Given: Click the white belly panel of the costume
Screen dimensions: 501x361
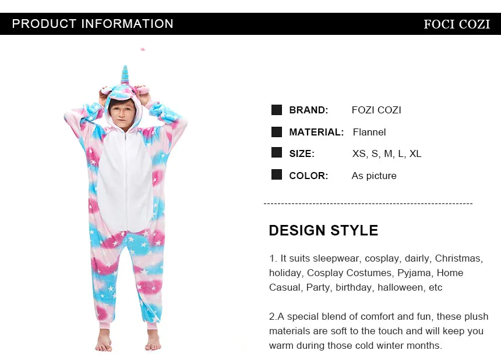Looking at the screenshot, I should tap(125, 182).
